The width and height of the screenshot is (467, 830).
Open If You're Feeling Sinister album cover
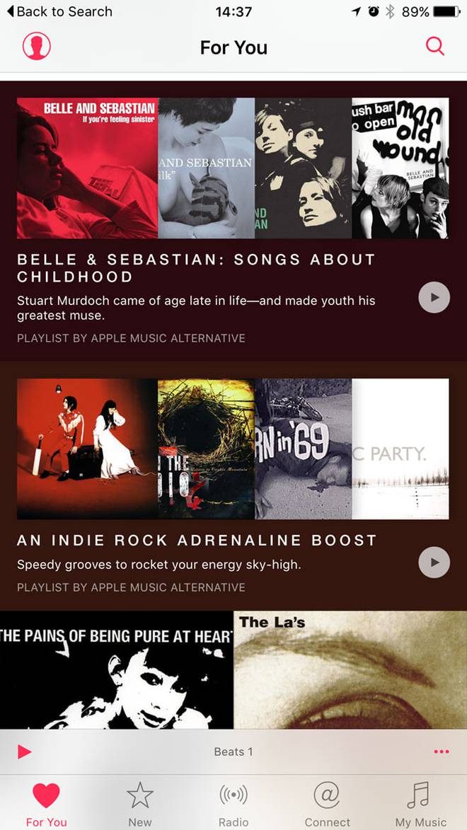[87, 168]
